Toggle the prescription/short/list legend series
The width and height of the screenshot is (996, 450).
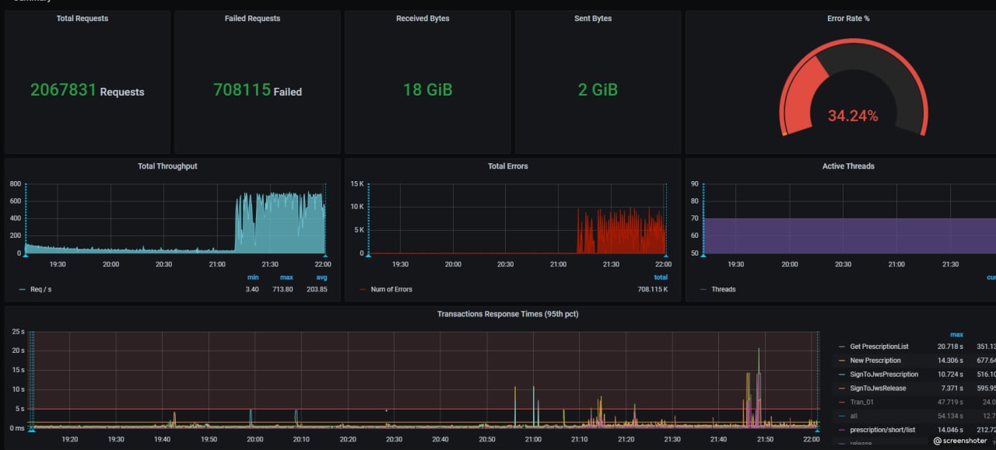(882, 431)
